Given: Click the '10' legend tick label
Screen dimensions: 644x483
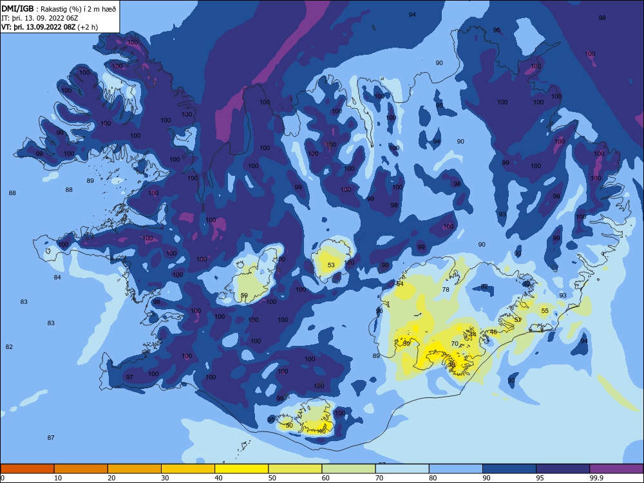Looking at the screenshot, I should coord(58,478).
